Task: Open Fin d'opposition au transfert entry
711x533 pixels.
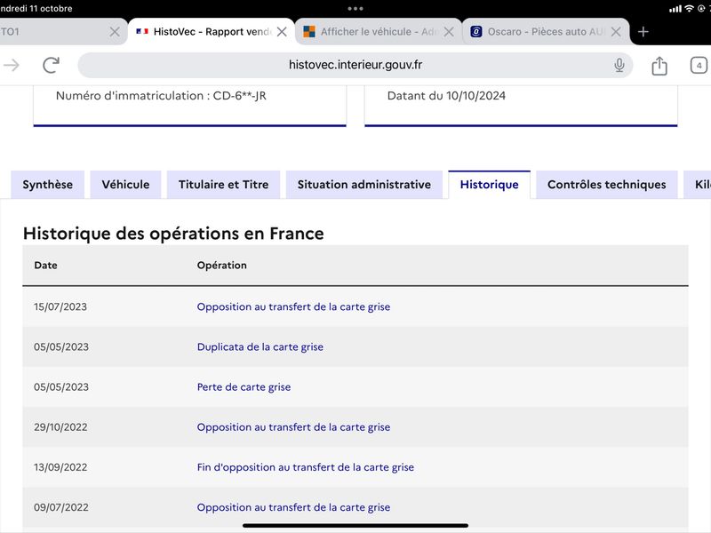Action: [x=306, y=467]
